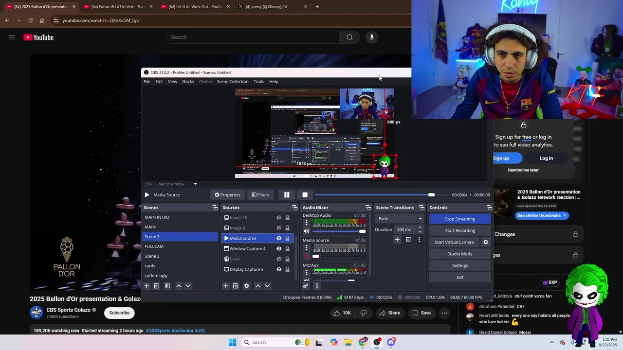The height and width of the screenshot is (350, 623).
Task: Open the OBS Docks menu
Action: pos(188,82)
